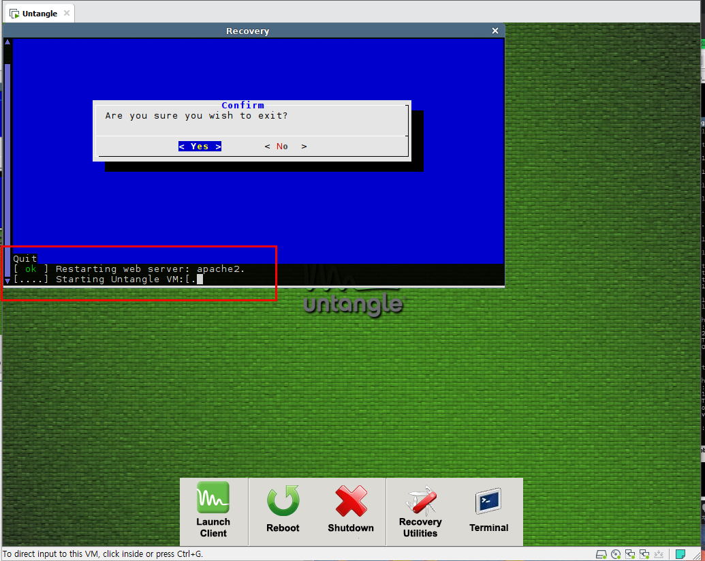Click the green Reboot icon
Viewport: 705px width, 561px height.
[283, 500]
